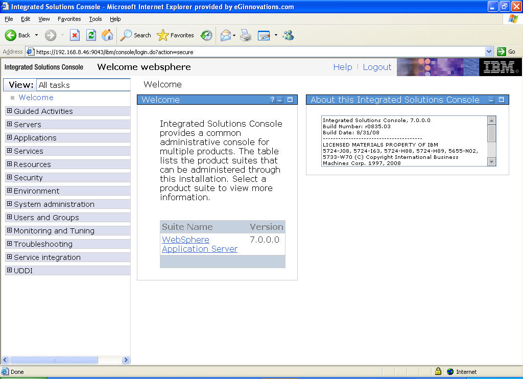
Task: Open the Mail dropdown arrow
Action: [234, 35]
